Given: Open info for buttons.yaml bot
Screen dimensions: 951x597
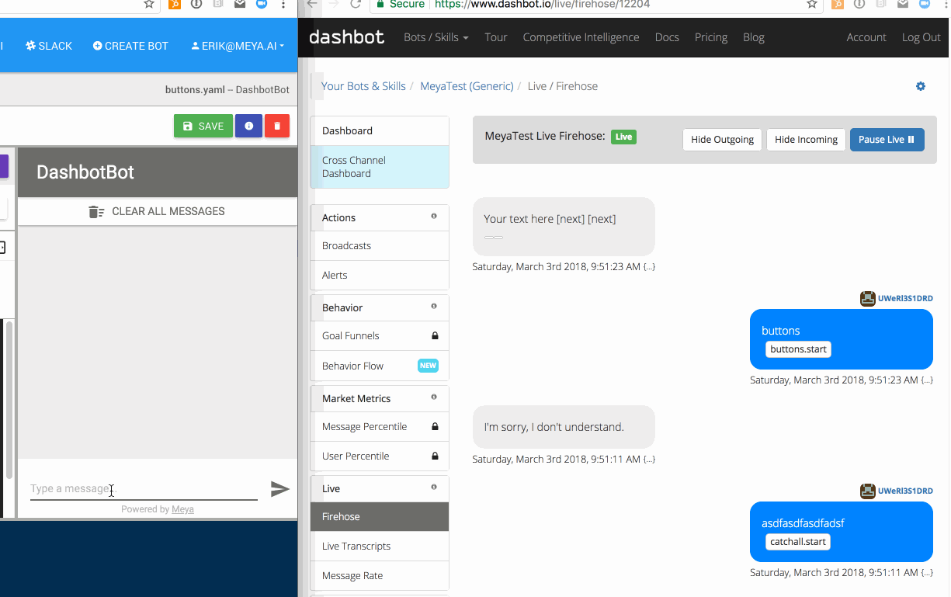Looking at the screenshot, I should pos(248,126).
